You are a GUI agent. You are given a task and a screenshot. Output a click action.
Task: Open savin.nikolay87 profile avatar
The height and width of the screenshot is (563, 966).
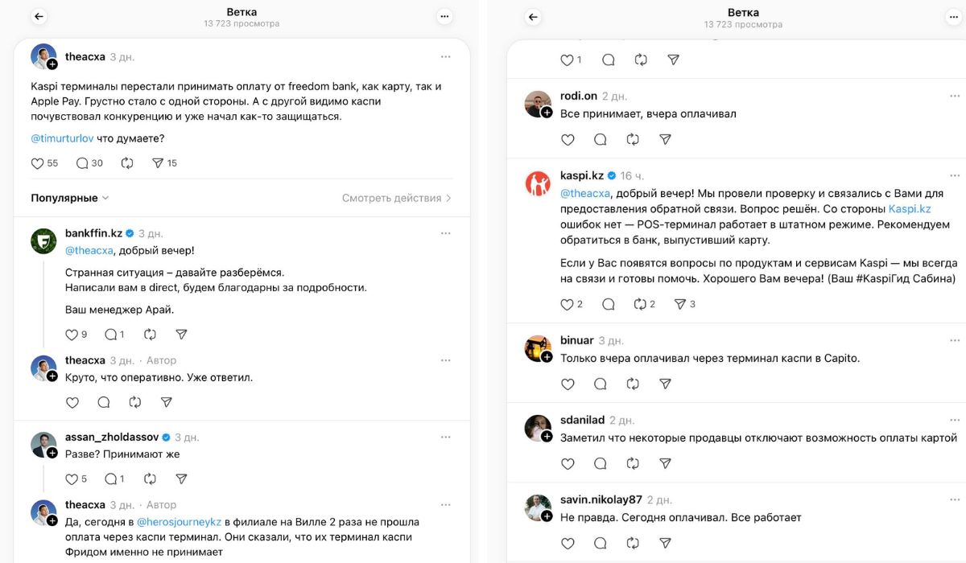pos(538,508)
